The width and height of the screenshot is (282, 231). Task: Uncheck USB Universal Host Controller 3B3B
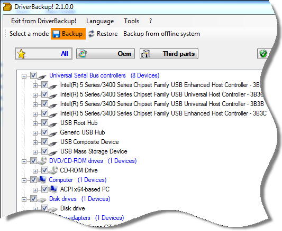click(44, 103)
